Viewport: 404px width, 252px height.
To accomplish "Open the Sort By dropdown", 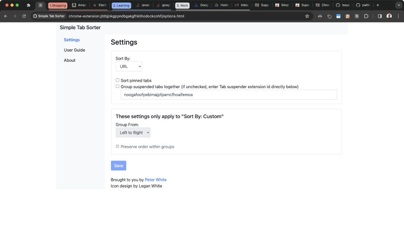I will 129,66.
